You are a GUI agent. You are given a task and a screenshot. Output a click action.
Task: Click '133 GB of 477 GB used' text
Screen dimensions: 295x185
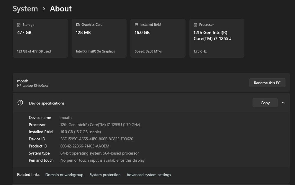pos(34,51)
